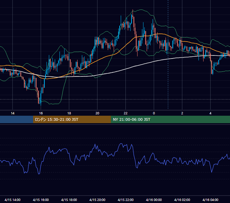The image size is (230, 203).
Task: Click the 4/16 02:00 time label
Action: point(182,200)
